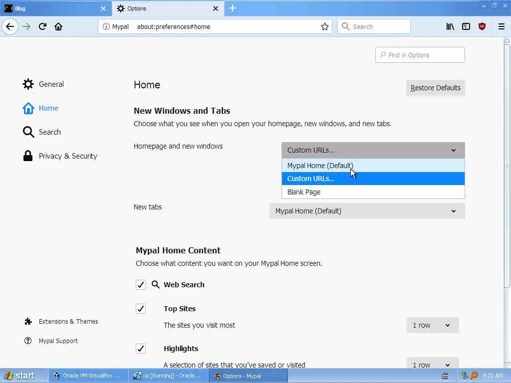The image size is (511, 383).
Task: Click the Mypal Home Content heading
Action: (178, 250)
